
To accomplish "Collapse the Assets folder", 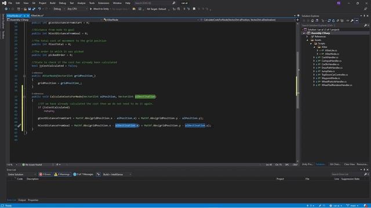I will [308, 40].
